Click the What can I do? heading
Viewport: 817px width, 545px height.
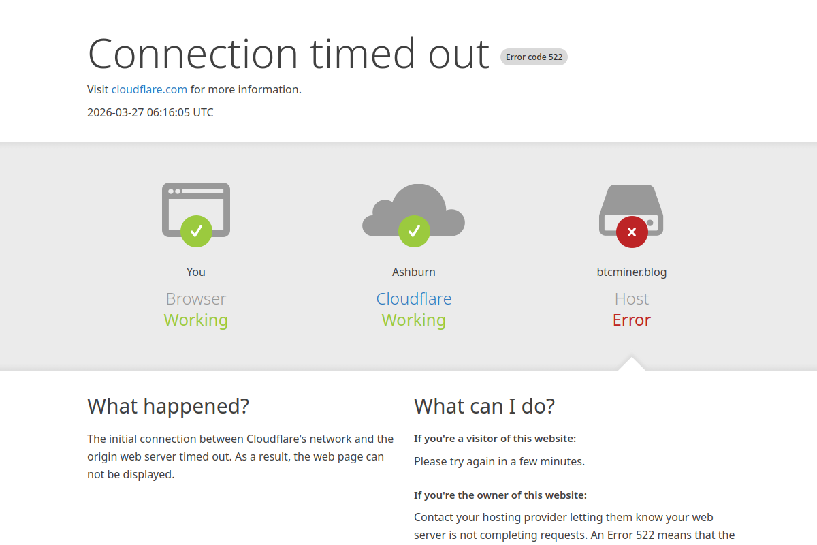pyautogui.click(x=485, y=406)
